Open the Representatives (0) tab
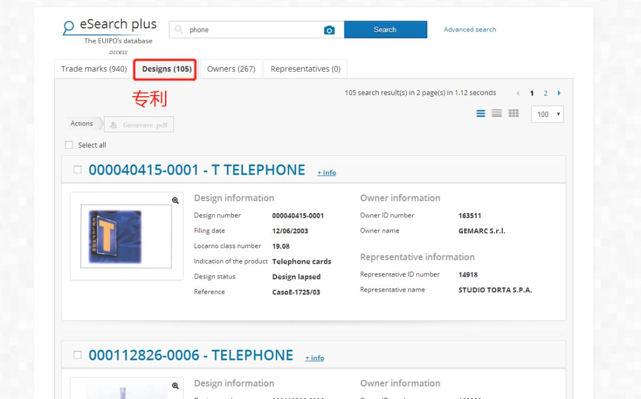641x399 pixels. 306,69
